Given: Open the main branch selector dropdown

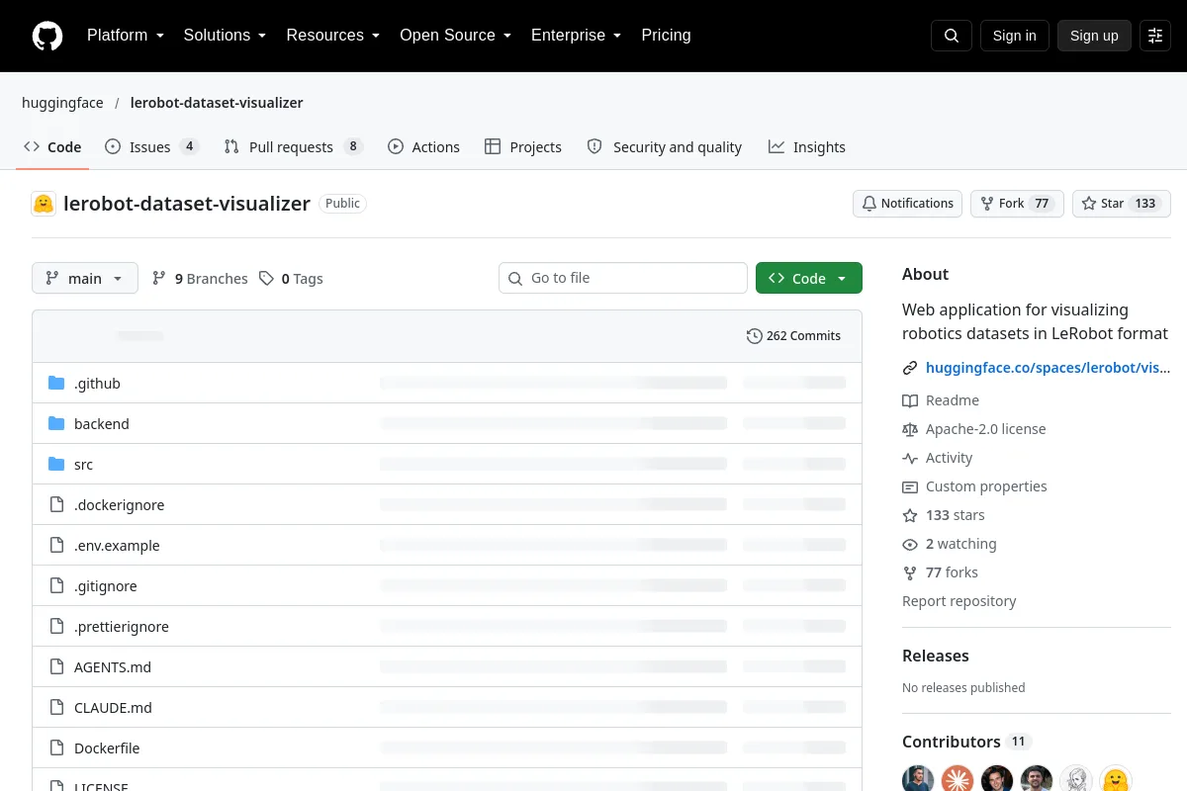Looking at the screenshot, I should pyautogui.click(x=85, y=279).
